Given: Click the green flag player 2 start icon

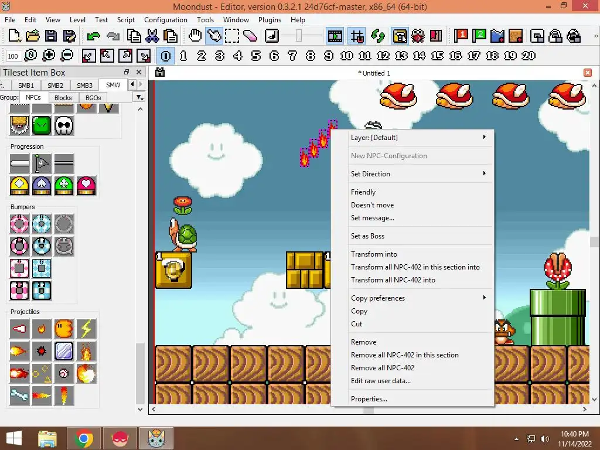Looking at the screenshot, I should 479,36.
